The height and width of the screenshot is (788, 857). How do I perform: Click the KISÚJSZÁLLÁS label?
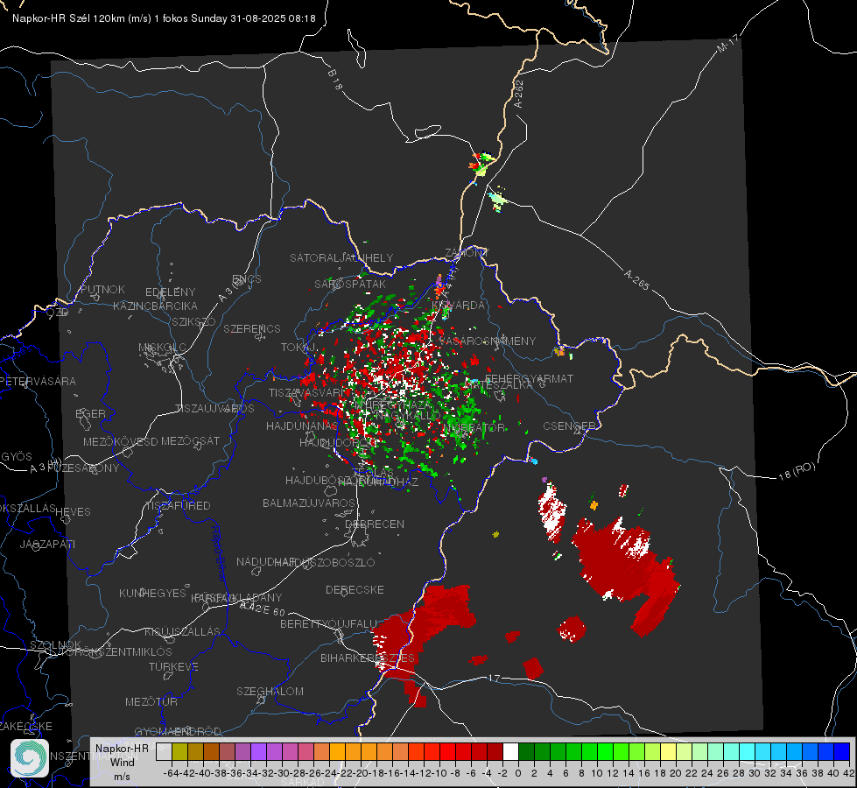tap(182, 631)
